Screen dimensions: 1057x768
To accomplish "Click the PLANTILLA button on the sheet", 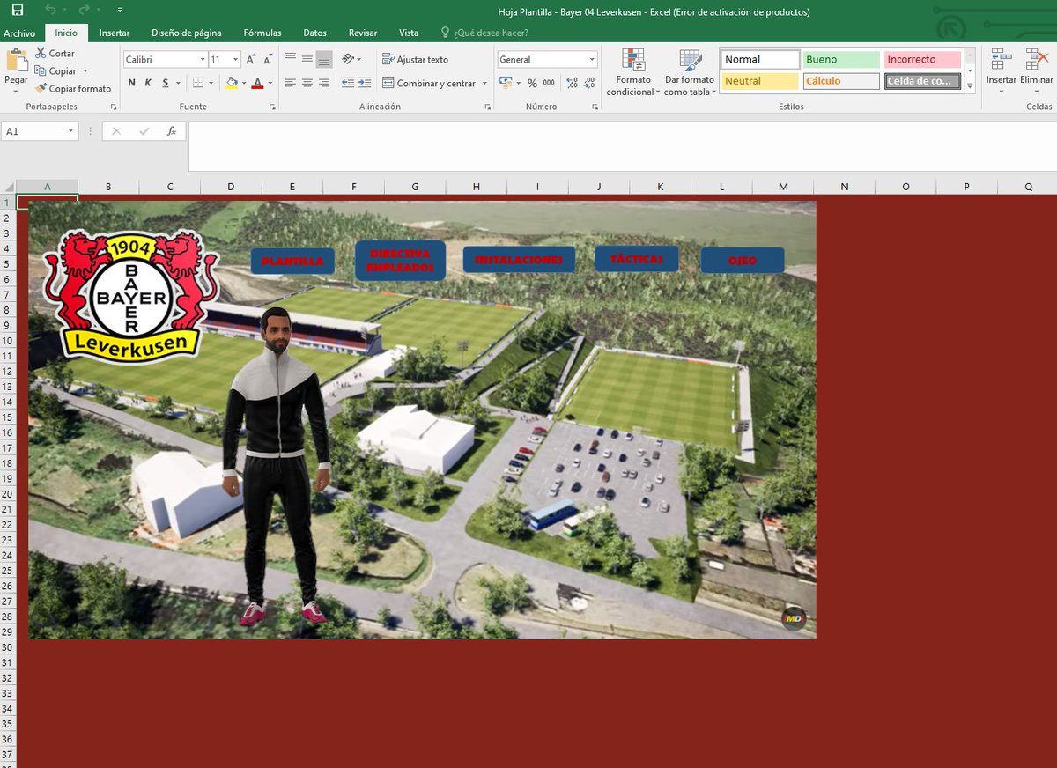I will (292, 262).
